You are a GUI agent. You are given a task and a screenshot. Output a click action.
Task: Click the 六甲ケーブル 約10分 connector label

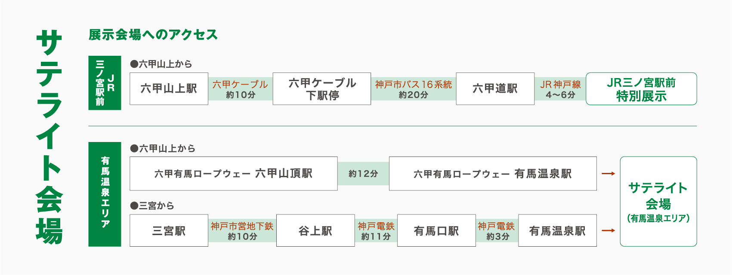(240, 89)
